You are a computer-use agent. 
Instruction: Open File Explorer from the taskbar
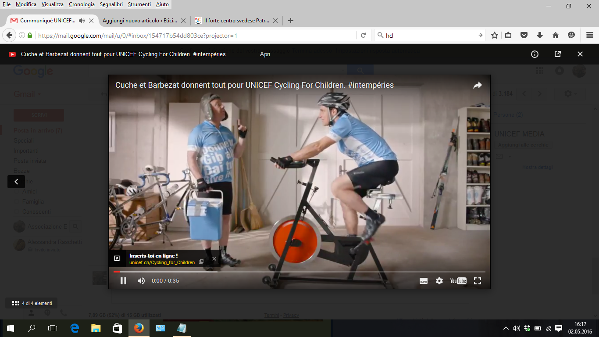(x=96, y=328)
